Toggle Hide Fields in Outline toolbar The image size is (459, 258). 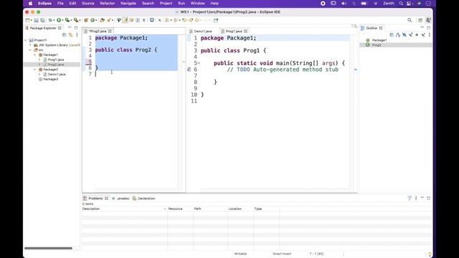point(404,35)
